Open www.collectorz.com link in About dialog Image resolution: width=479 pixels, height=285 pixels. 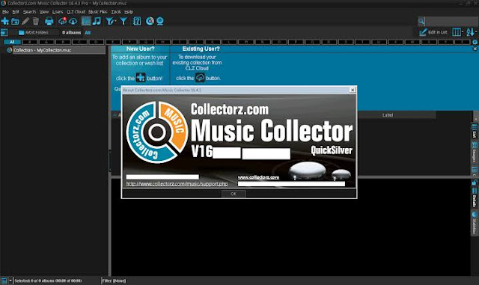click(x=258, y=177)
